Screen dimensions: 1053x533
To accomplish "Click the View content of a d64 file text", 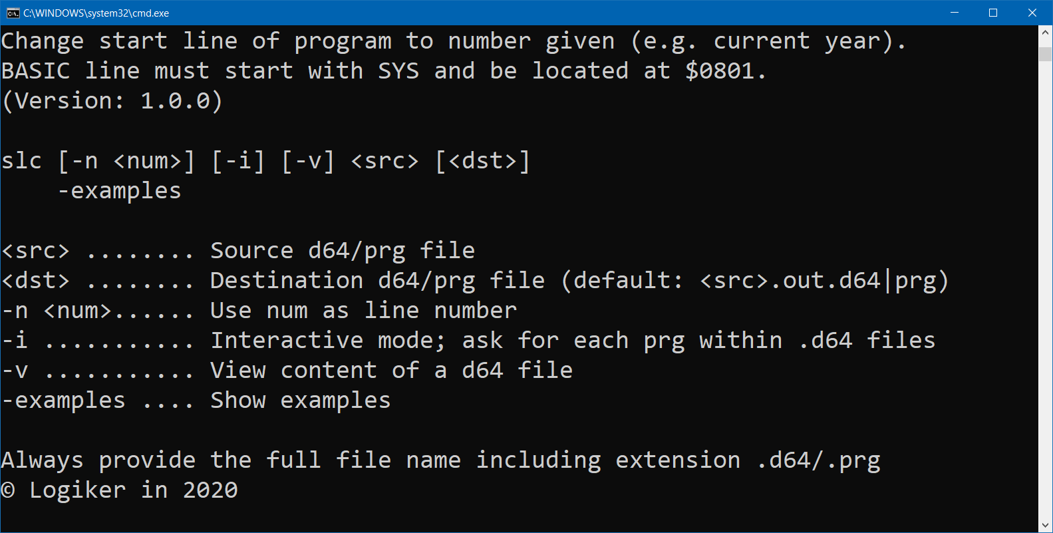I will [392, 370].
